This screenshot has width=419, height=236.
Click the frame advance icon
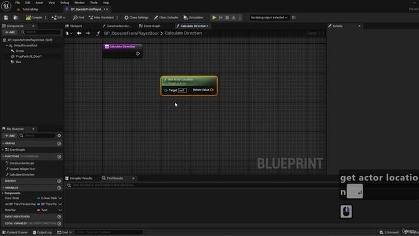click(221, 18)
